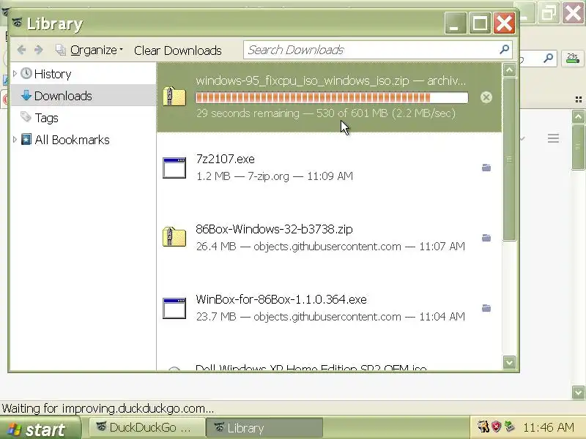Cancel the windows-95 zip download
586x439 pixels.
pos(486,97)
